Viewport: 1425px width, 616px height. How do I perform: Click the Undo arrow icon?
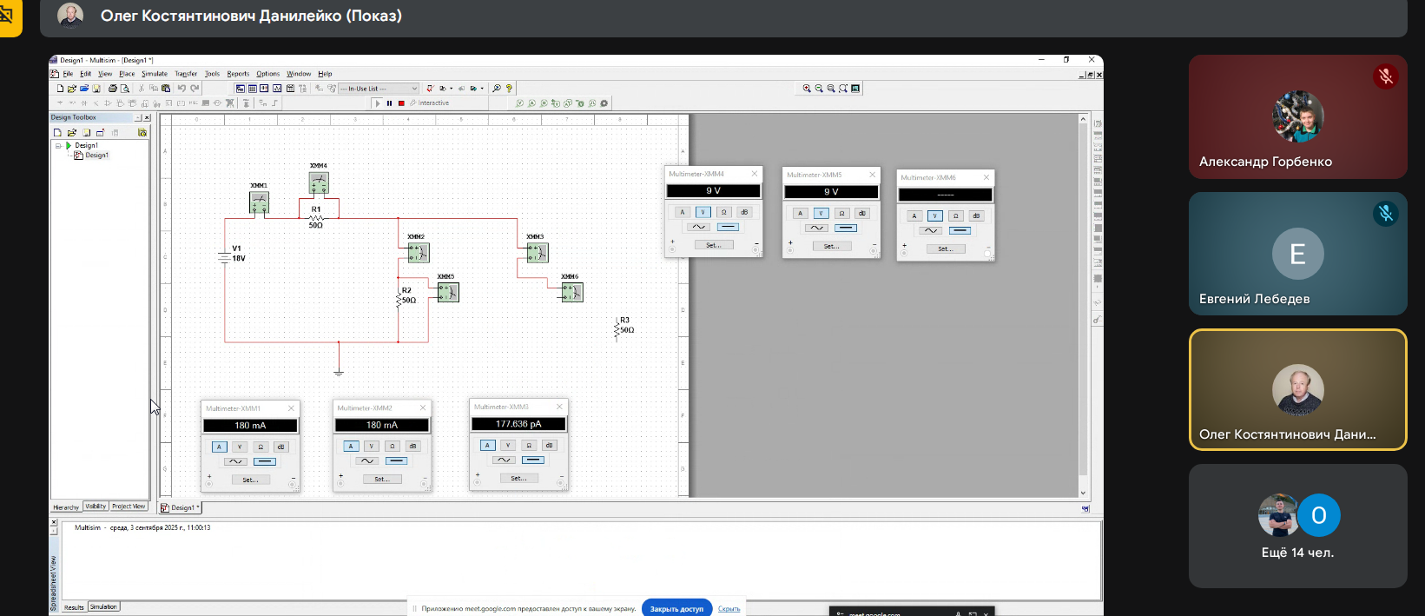pyautogui.click(x=181, y=89)
